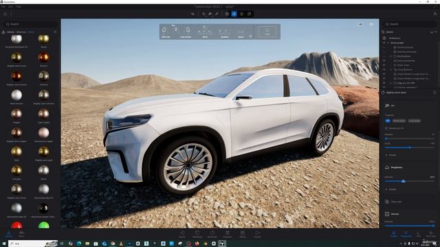Click the viewport mode icon beside the eye
Image resolution: width=440 pixels, height=247 pixels.
[360, 25]
